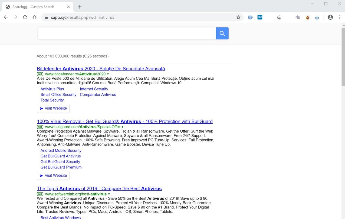This screenshot has height=219, width=345.
Task: Click the www.softwarelab.org/best-antivirus URL text
Action: tap(76, 194)
